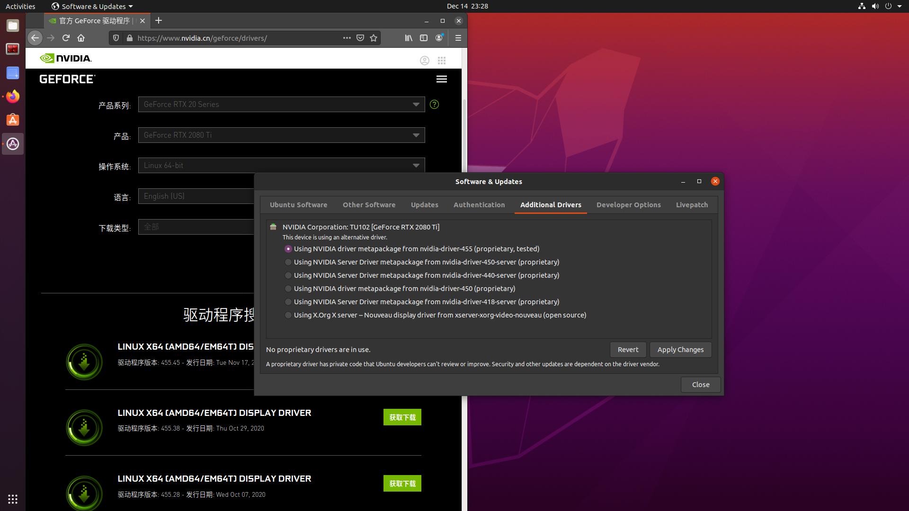Expand the Linux 64-bit OS dropdown
Viewport: 909px width, 511px height.
(281, 165)
